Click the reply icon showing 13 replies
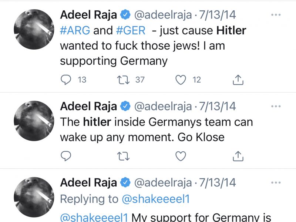This screenshot has height=222, width=296. tap(65, 80)
